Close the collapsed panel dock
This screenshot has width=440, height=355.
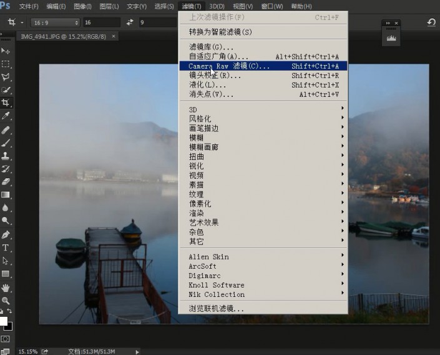396,23
